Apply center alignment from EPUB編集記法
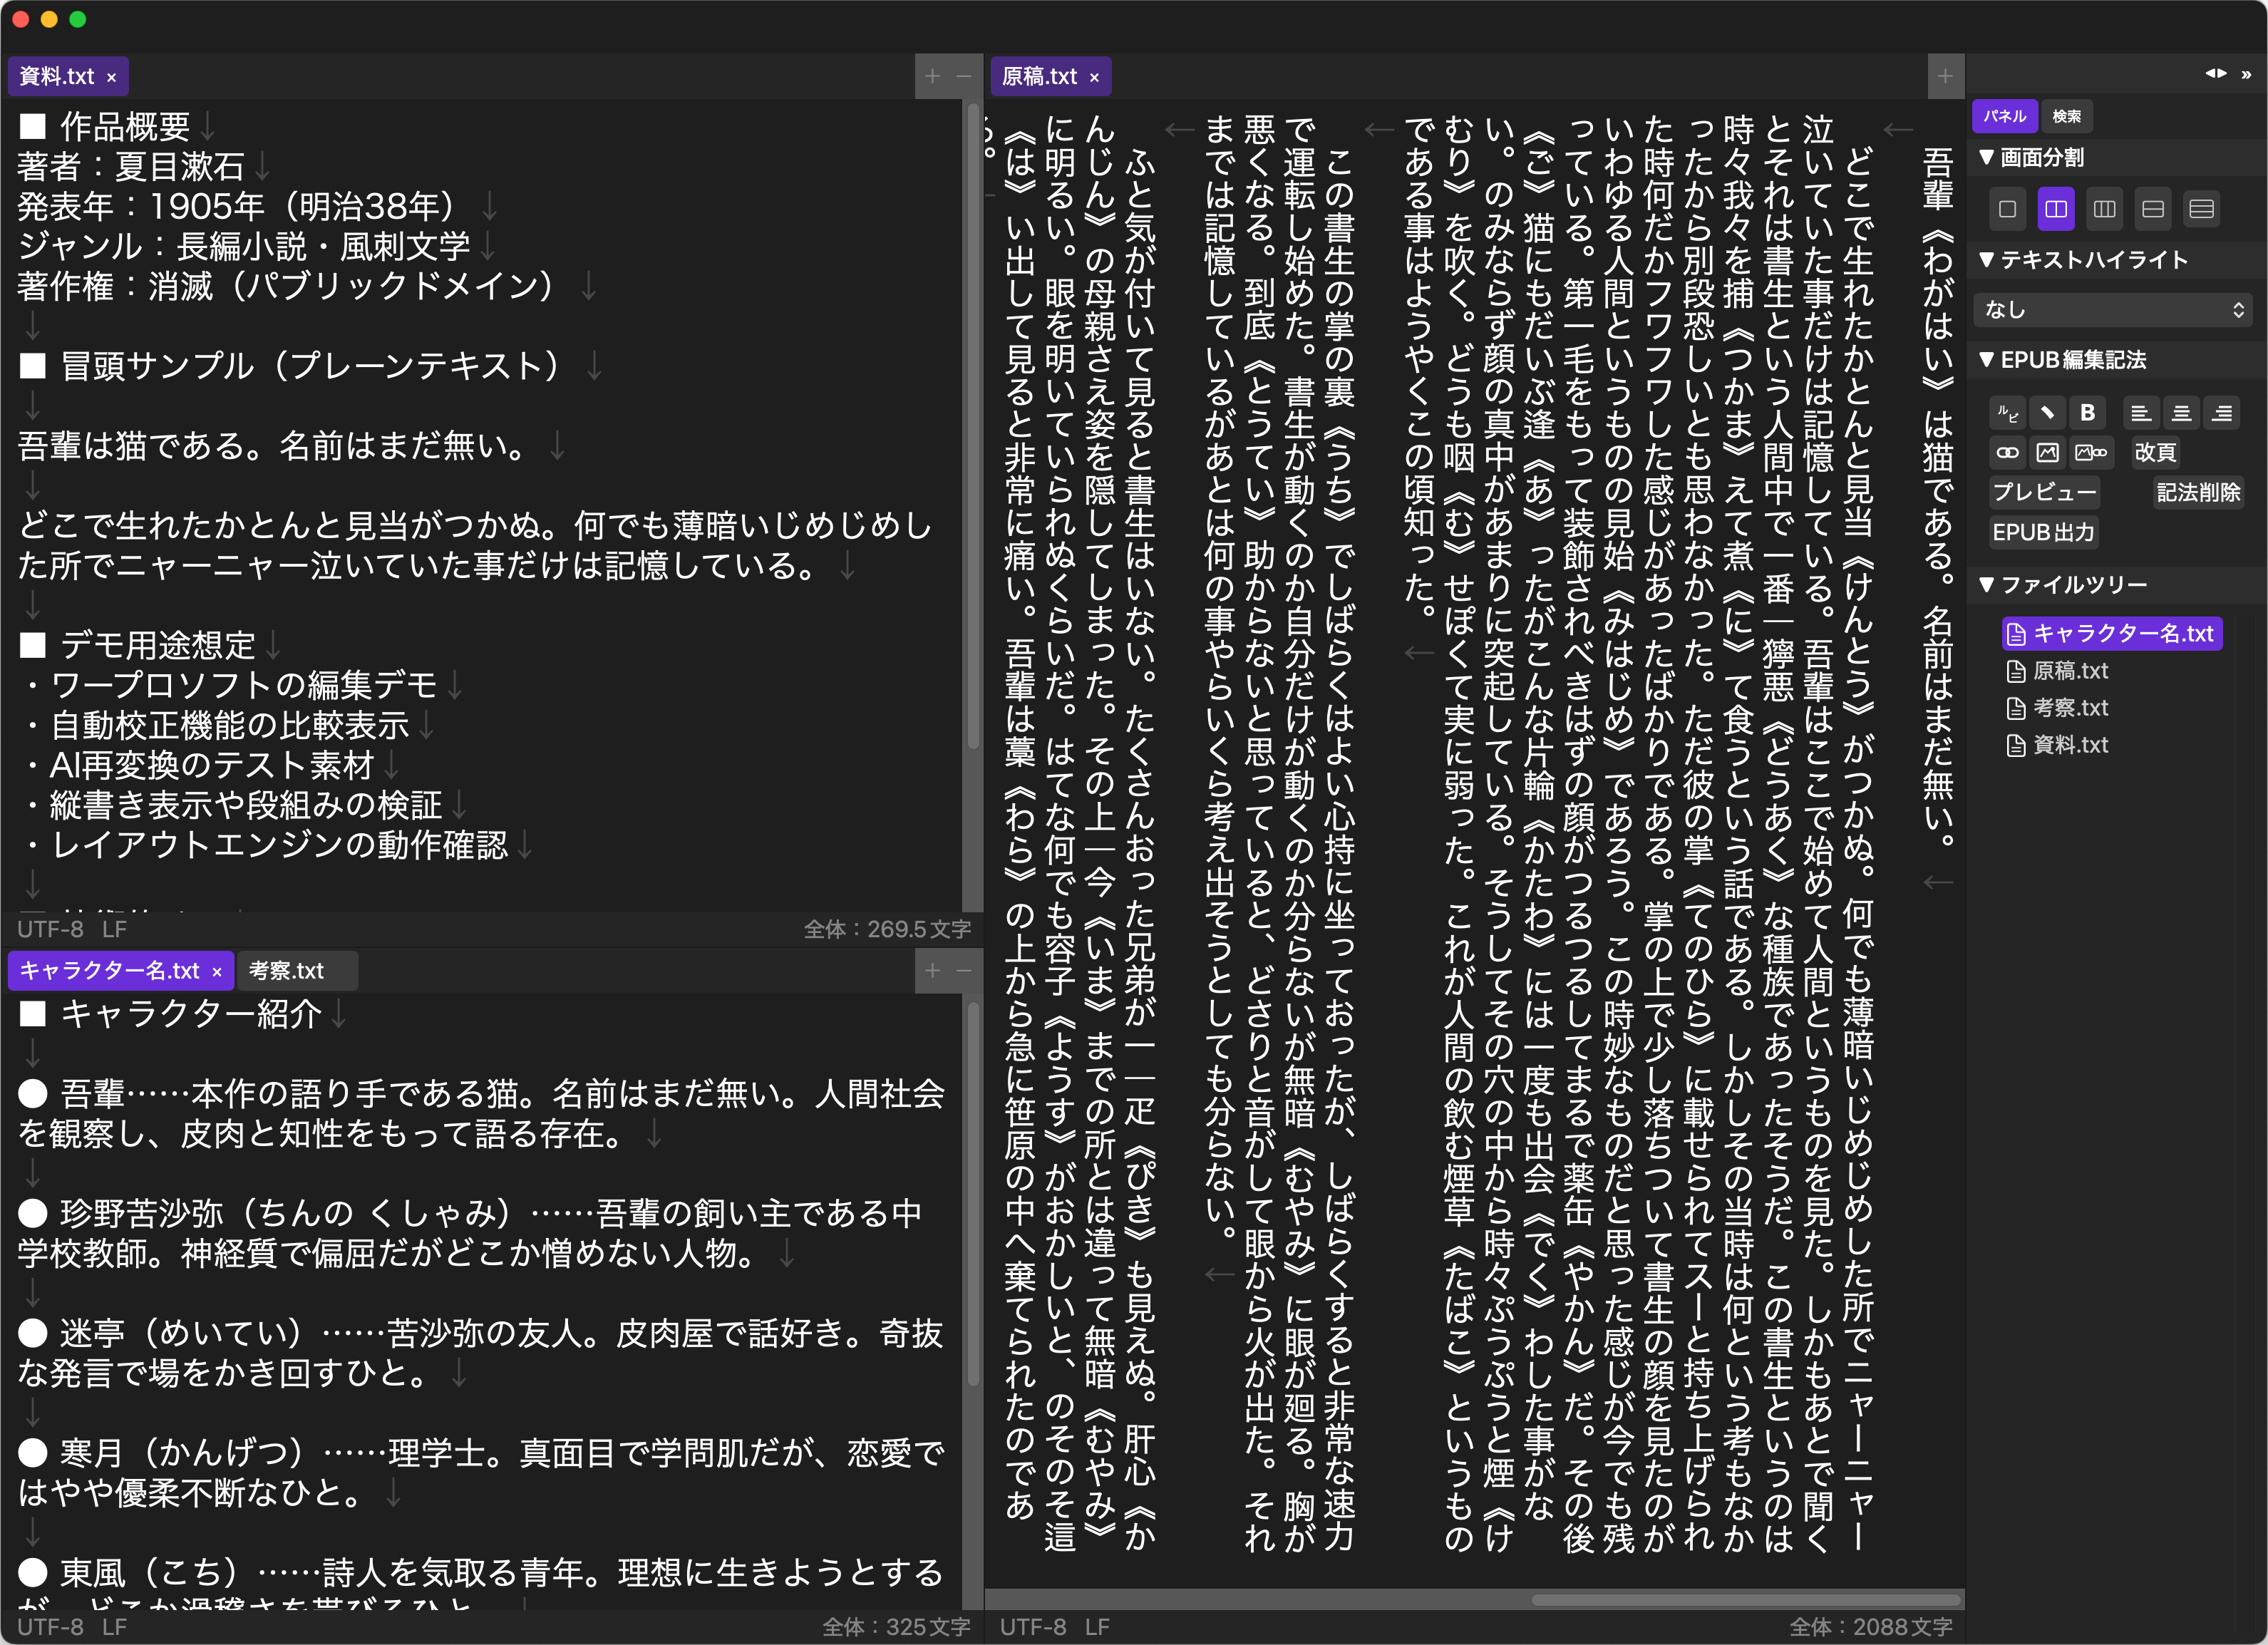The image size is (2268, 1645). coord(2182,413)
